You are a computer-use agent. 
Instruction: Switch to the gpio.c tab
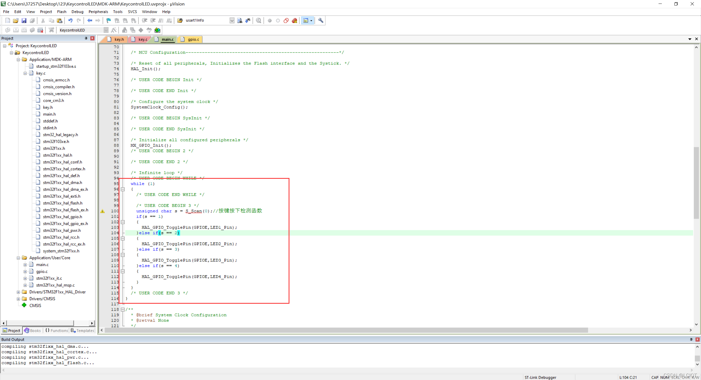(x=193, y=39)
